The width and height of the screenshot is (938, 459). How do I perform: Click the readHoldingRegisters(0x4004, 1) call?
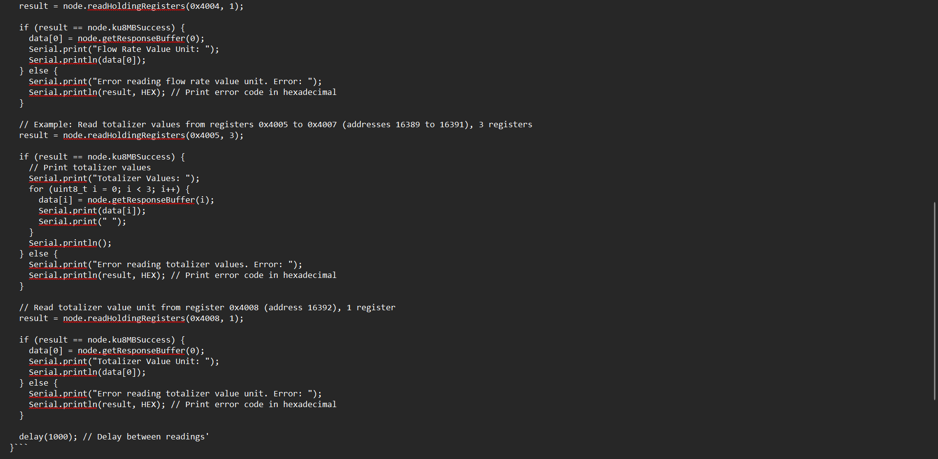[153, 6]
